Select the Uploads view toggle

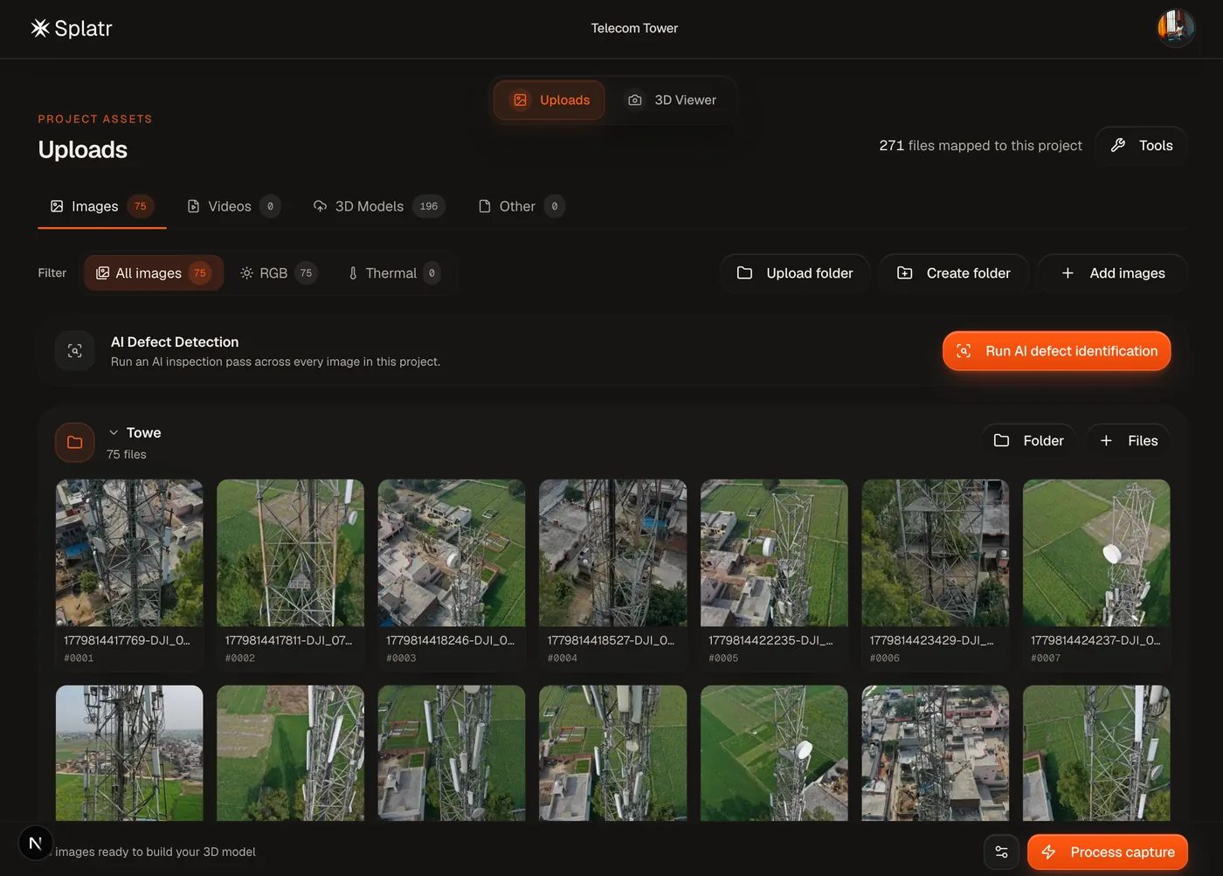pos(549,100)
